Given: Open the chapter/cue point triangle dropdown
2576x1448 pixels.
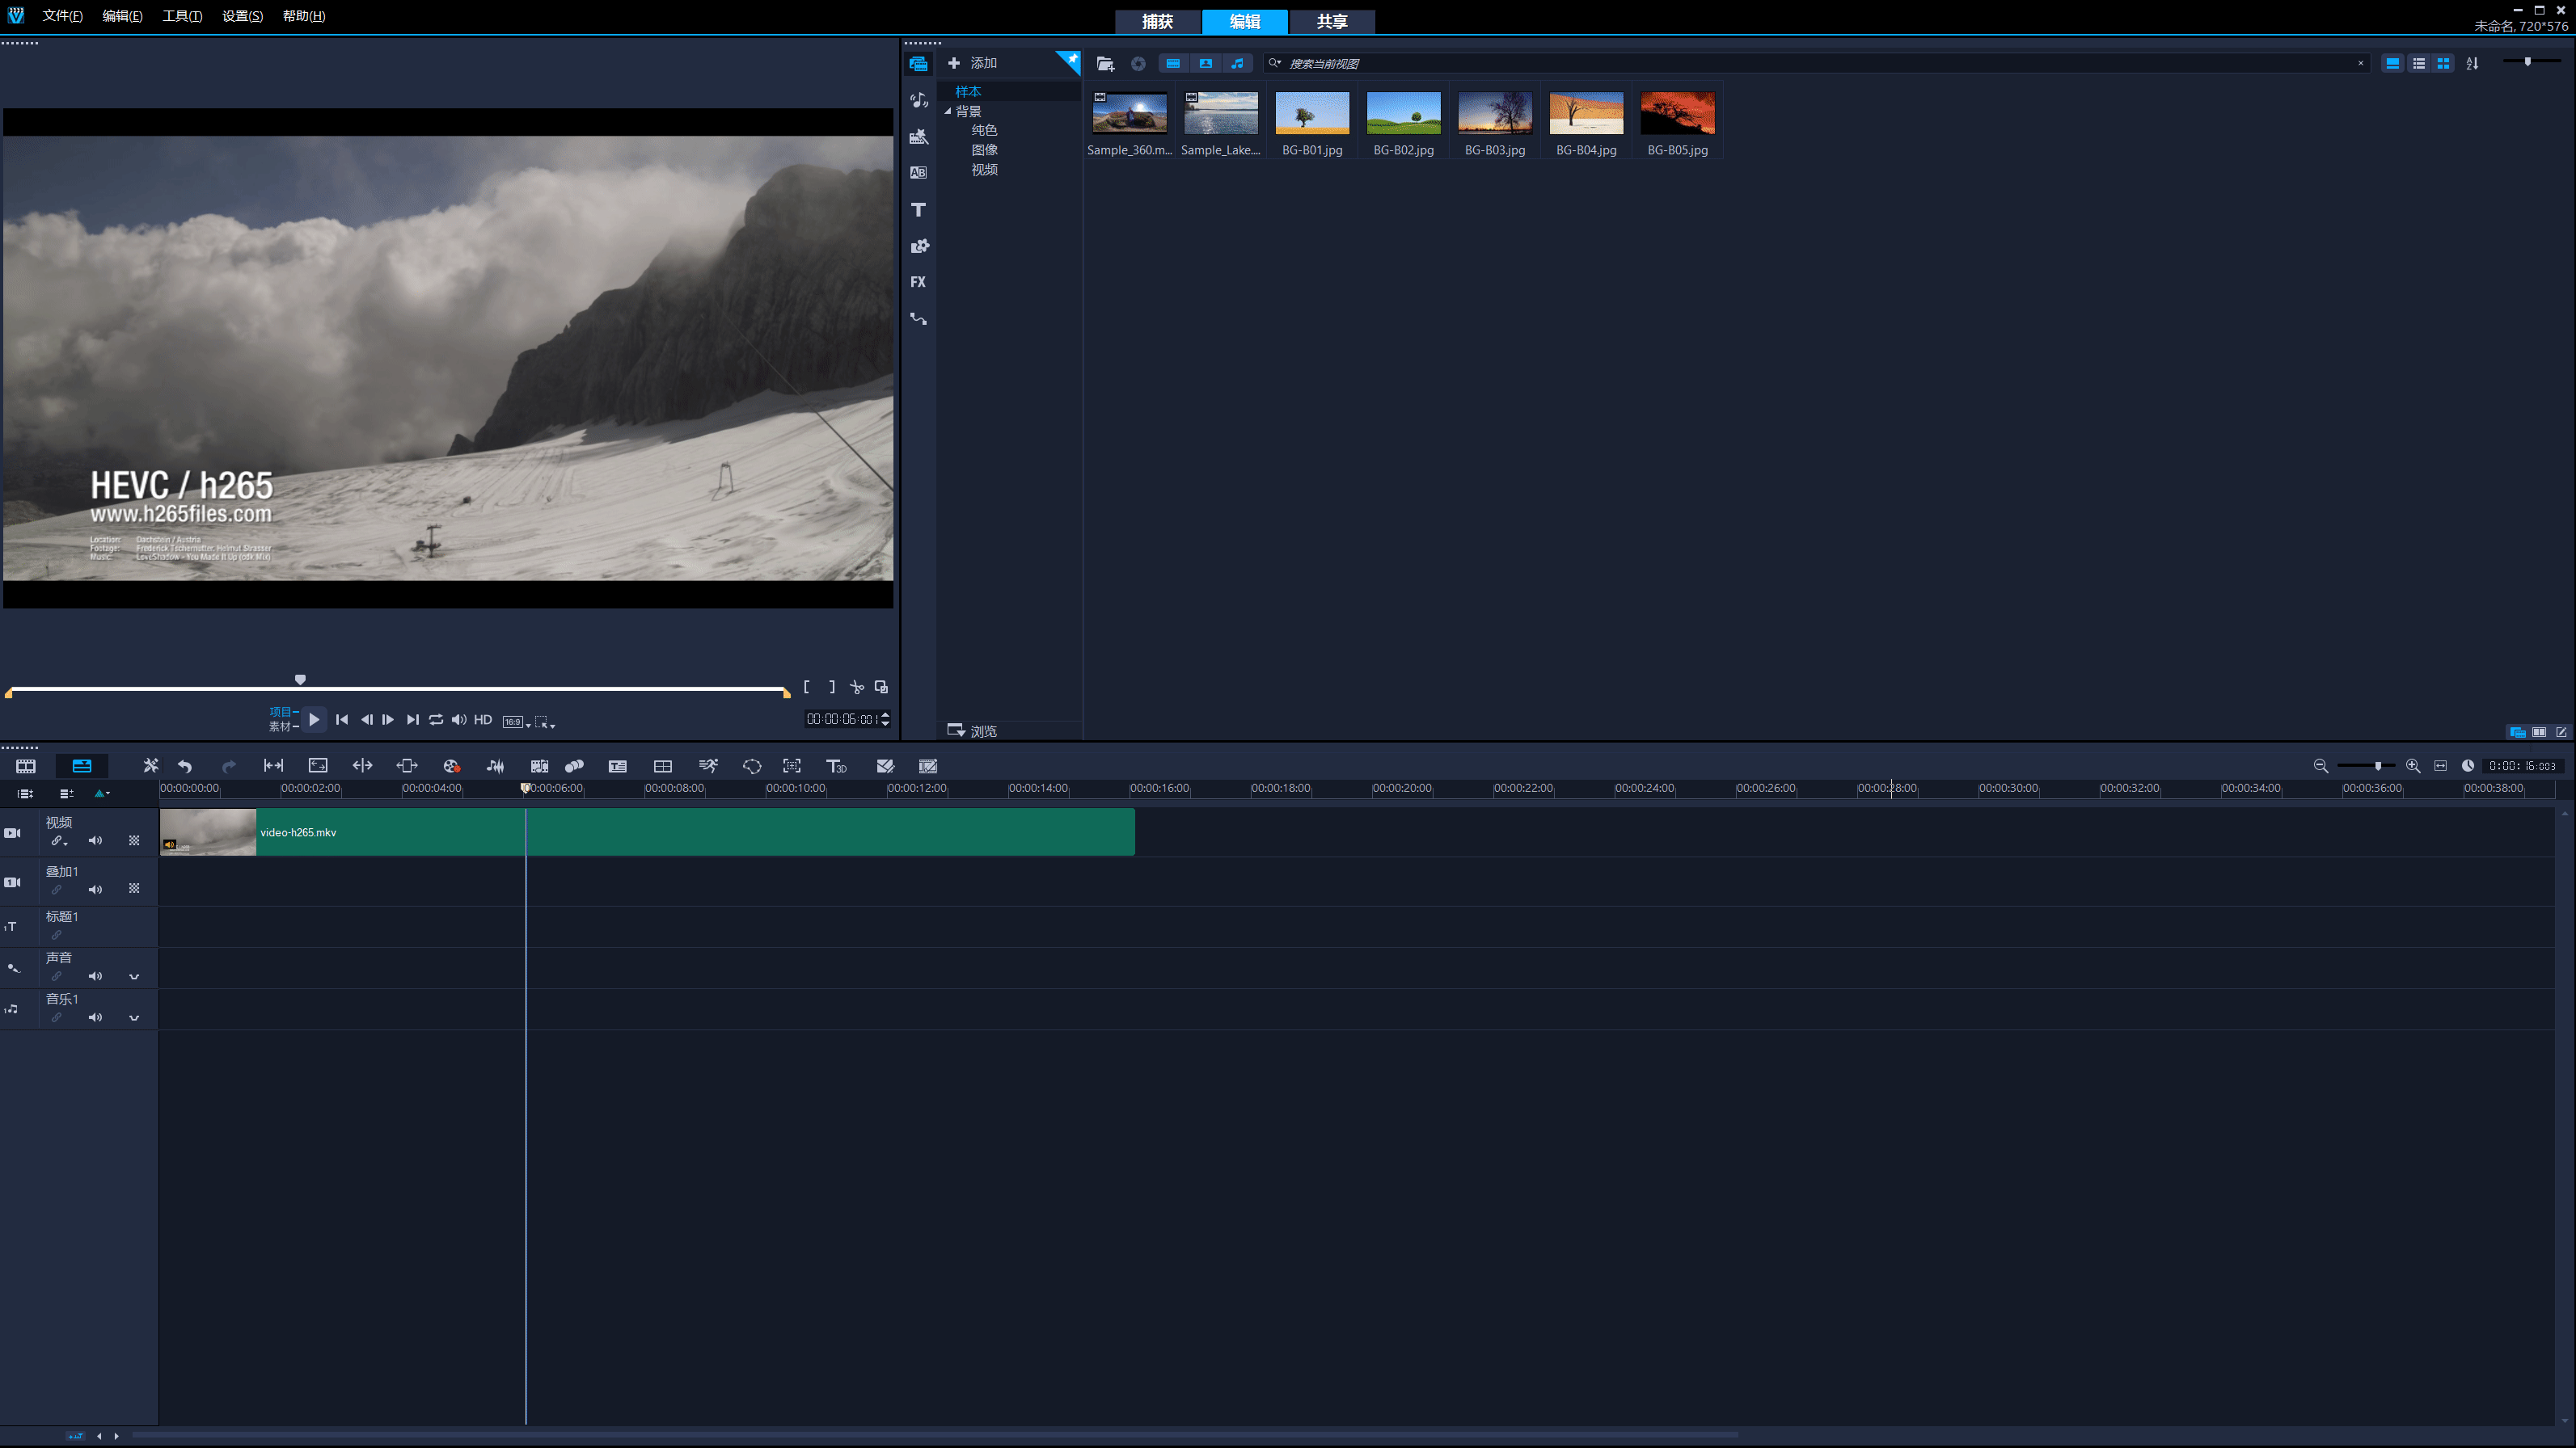Looking at the screenshot, I should coord(102,793).
